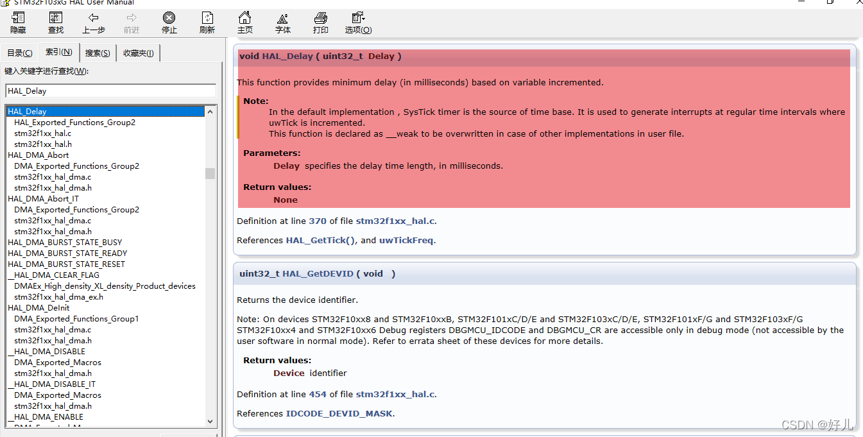The image size is (863, 437).
Task: Select HAL_DMA_BURST_STATE_BUSY index entry
Action: pyautogui.click(x=65, y=242)
